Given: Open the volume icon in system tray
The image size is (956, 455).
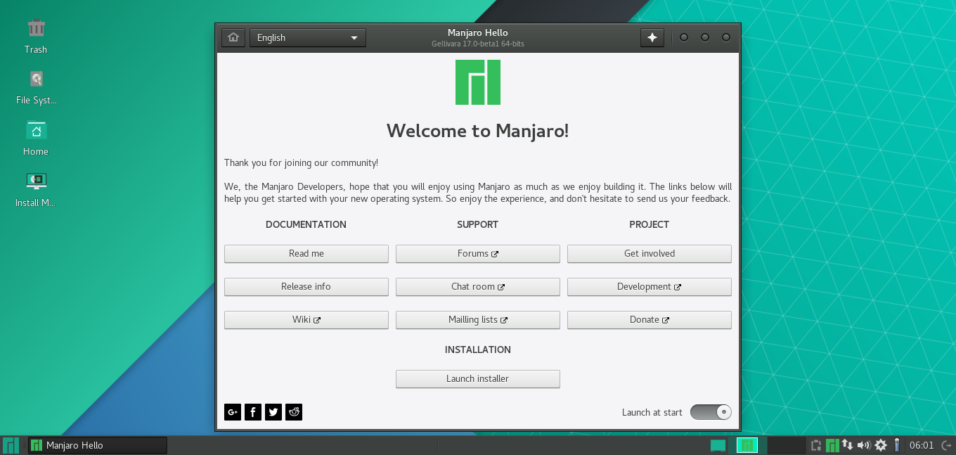Looking at the screenshot, I should point(863,445).
